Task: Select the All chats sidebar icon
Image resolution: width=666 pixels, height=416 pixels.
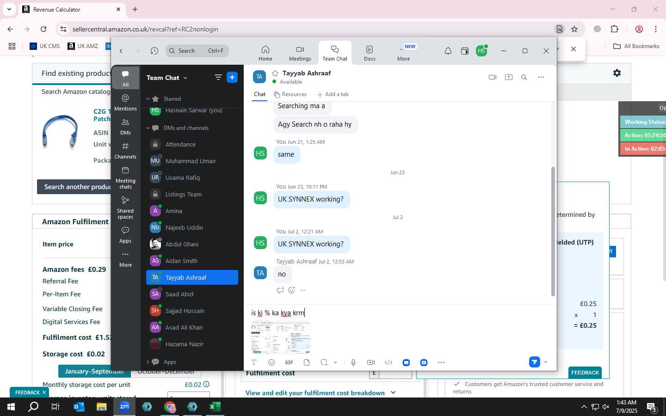Action: (x=125, y=78)
